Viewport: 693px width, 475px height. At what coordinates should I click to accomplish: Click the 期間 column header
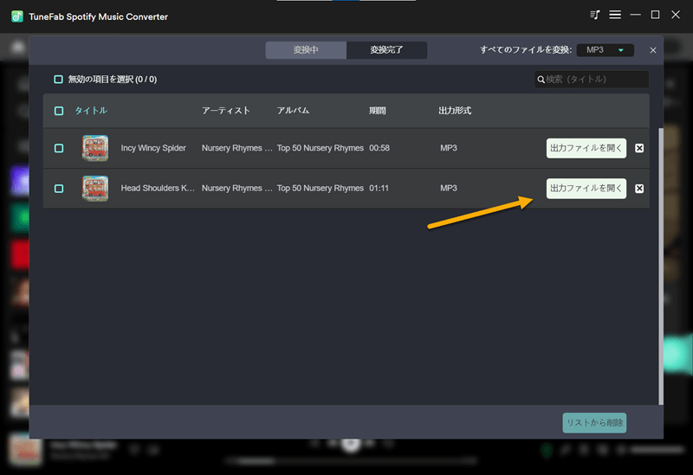[378, 111]
